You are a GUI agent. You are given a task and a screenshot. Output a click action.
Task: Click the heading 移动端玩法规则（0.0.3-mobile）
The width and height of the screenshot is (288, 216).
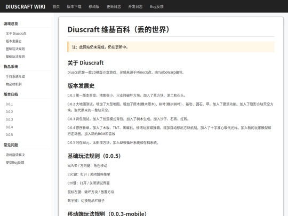click(107, 213)
